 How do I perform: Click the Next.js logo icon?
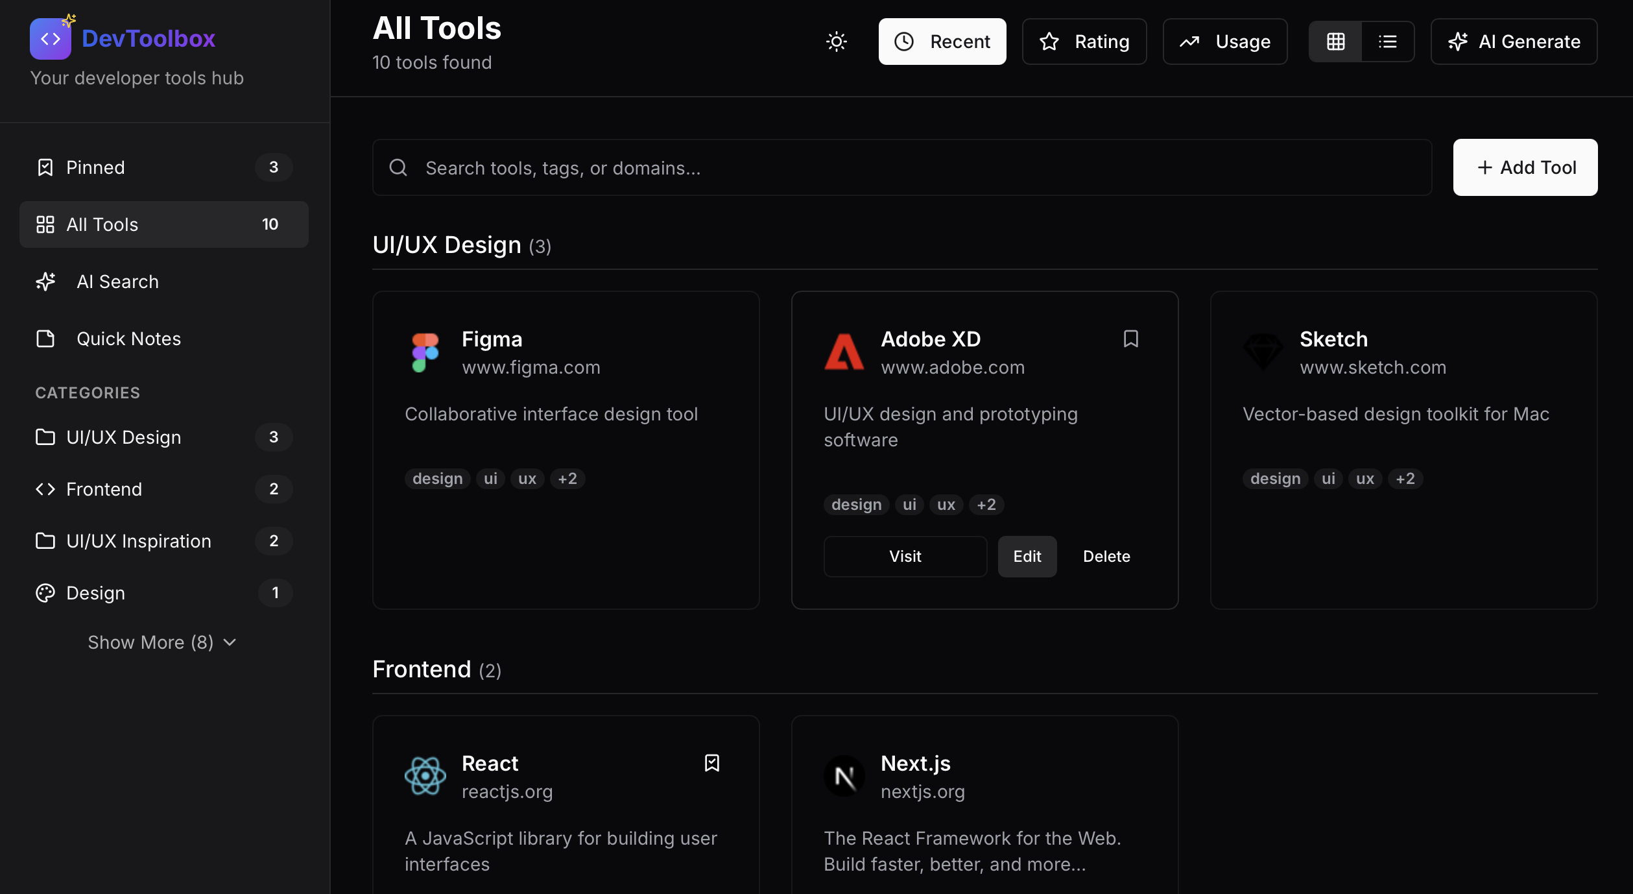click(x=844, y=776)
